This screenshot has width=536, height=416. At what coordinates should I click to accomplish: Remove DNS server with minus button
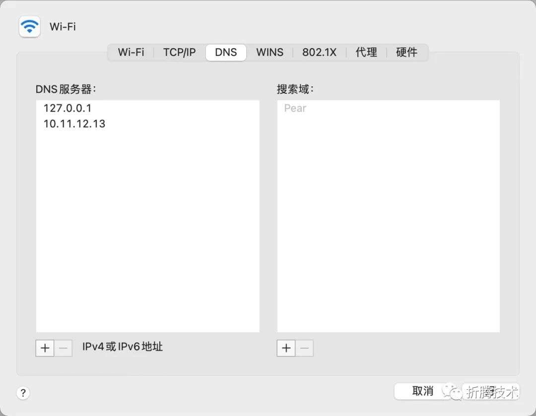coord(63,348)
